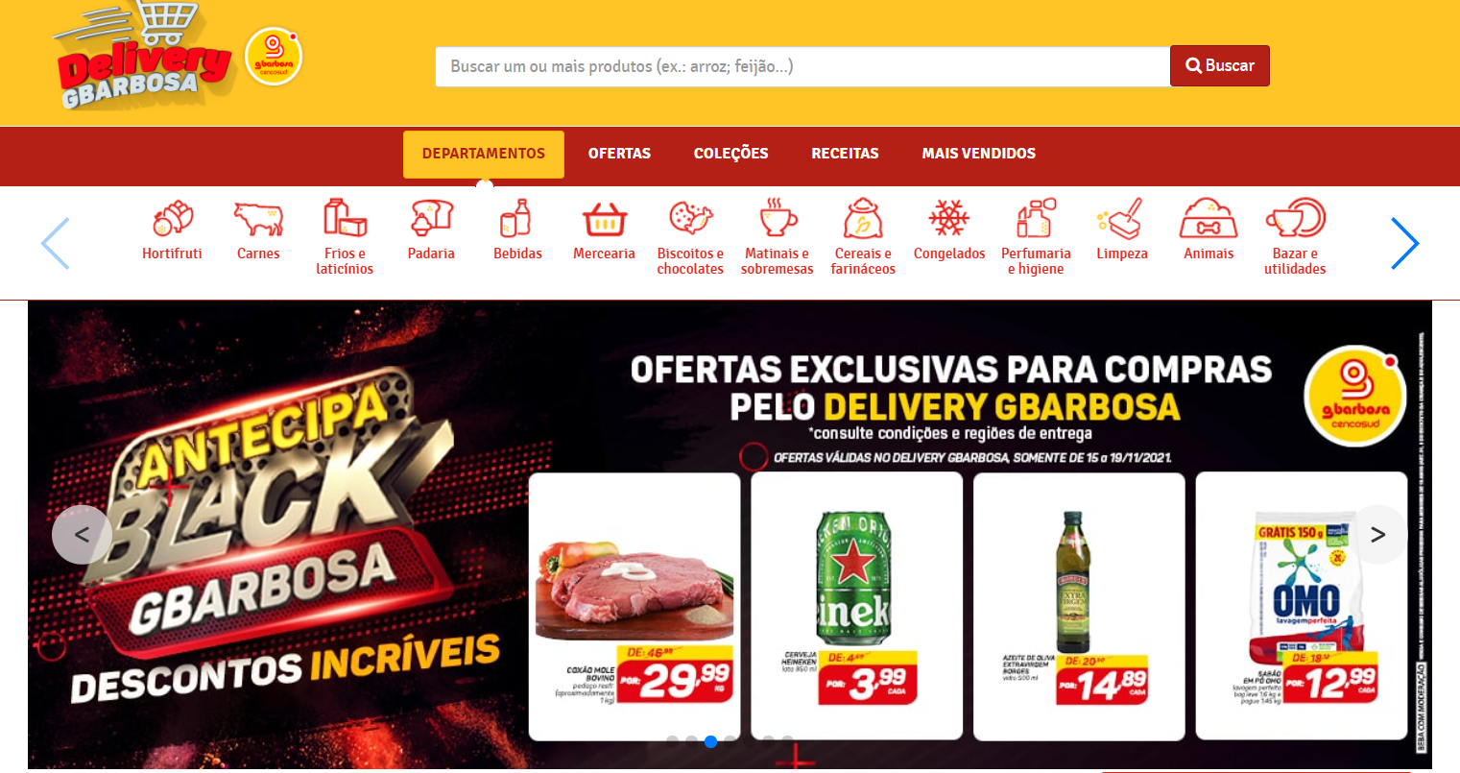The width and height of the screenshot is (1460, 773).
Task: Select the active blue carousel dot
Action: click(710, 741)
